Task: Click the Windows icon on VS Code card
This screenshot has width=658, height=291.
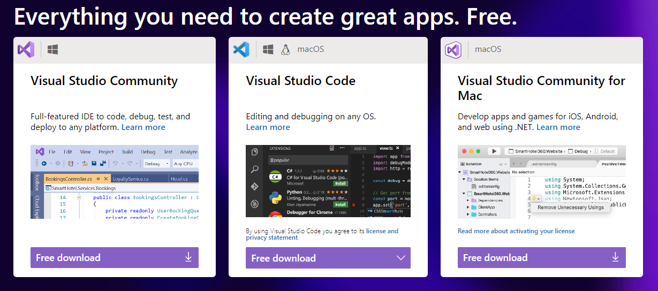Action: (x=268, y=50)
